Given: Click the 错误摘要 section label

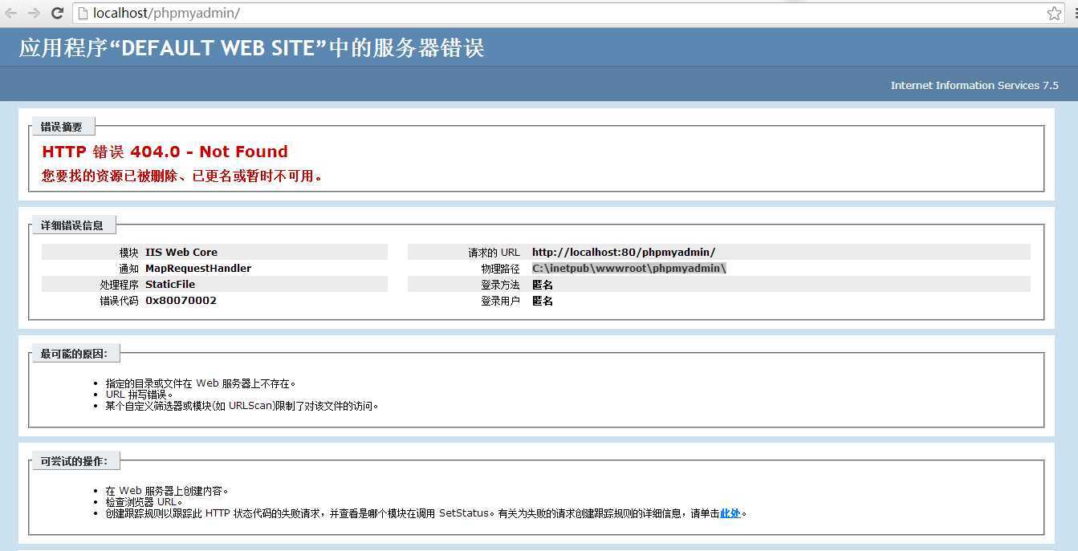Looking at the screenshot, I should [62, 127].
